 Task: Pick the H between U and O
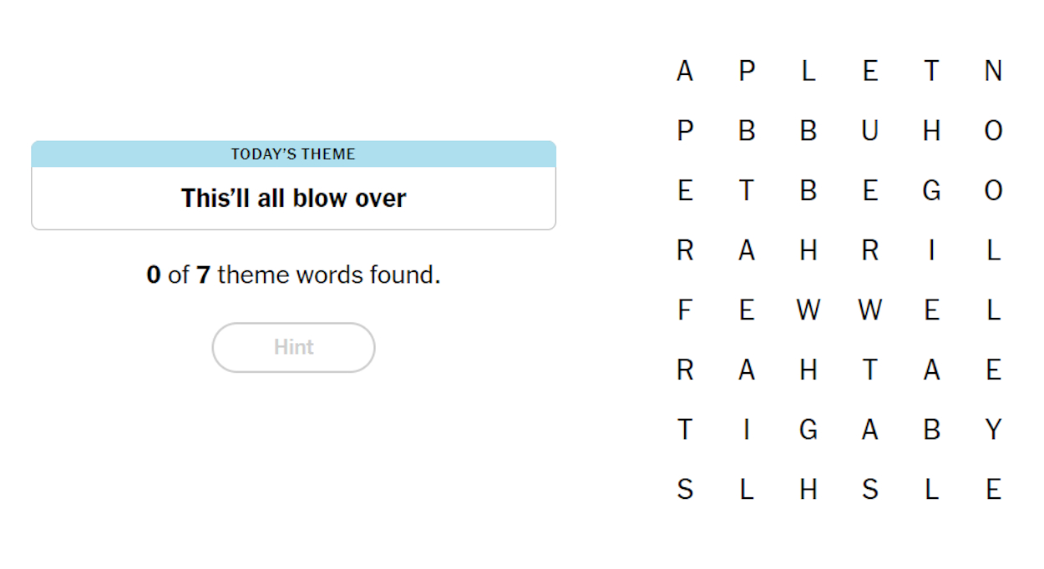931,131
